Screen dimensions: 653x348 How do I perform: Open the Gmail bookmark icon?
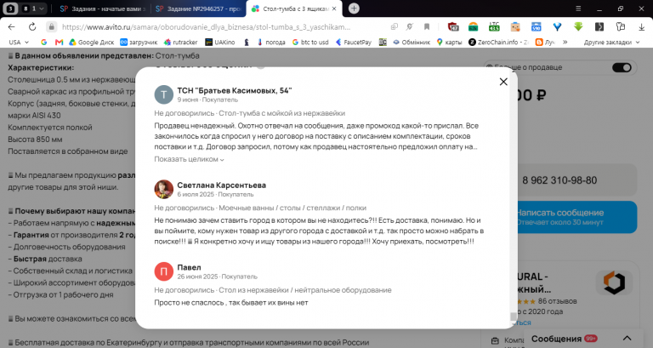click(60, 42)
